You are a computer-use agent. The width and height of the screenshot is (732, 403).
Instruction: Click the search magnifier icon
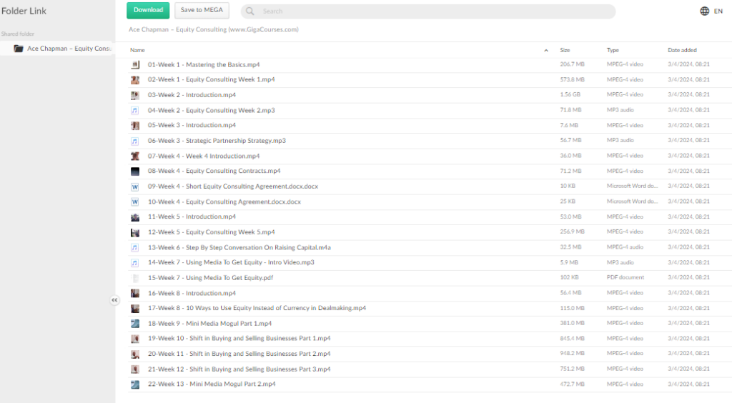pyautogui.click(x=250, y=11)
